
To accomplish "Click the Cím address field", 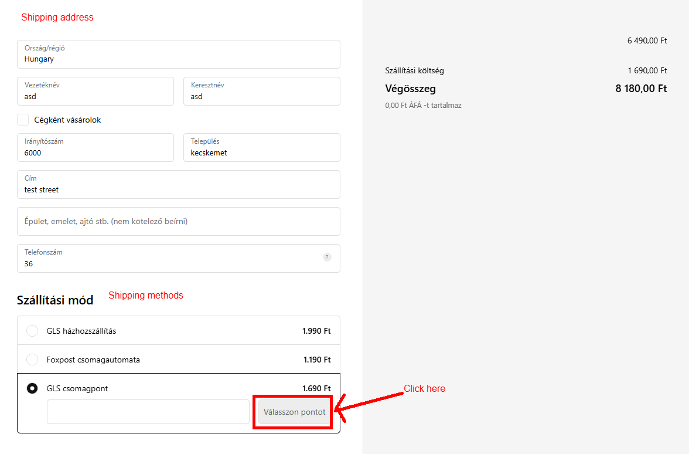I will [178, 185].
